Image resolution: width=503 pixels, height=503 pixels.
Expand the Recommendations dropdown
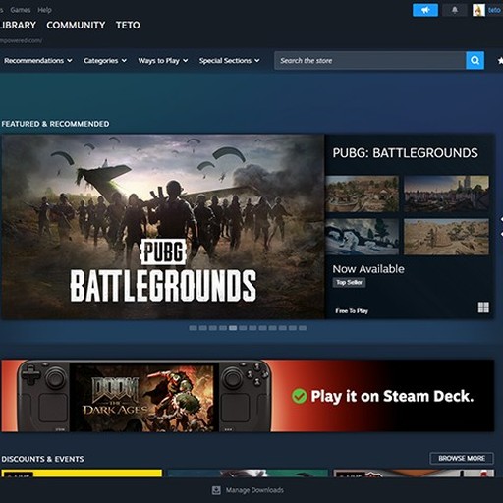point(38,61)
